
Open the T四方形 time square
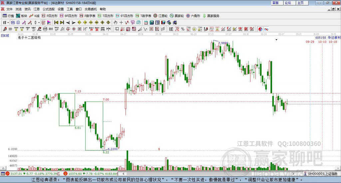[x=106, y=16]
